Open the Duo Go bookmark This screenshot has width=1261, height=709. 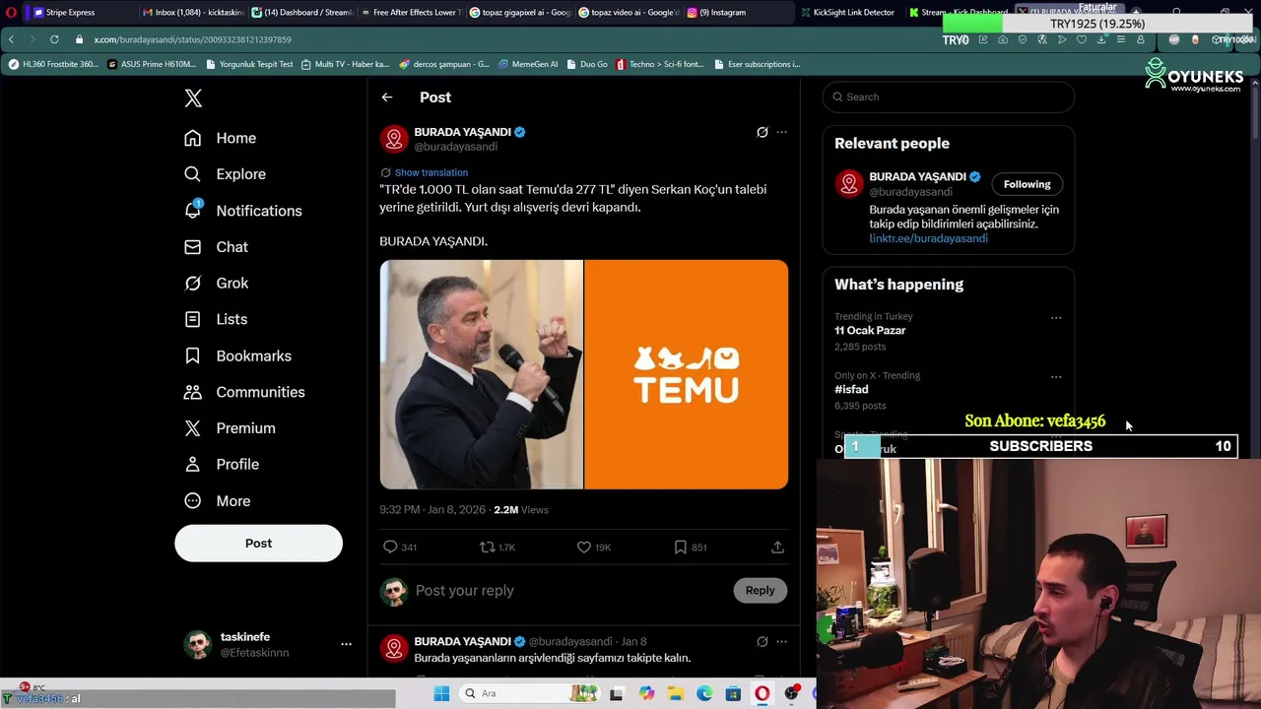pos(587,64)
